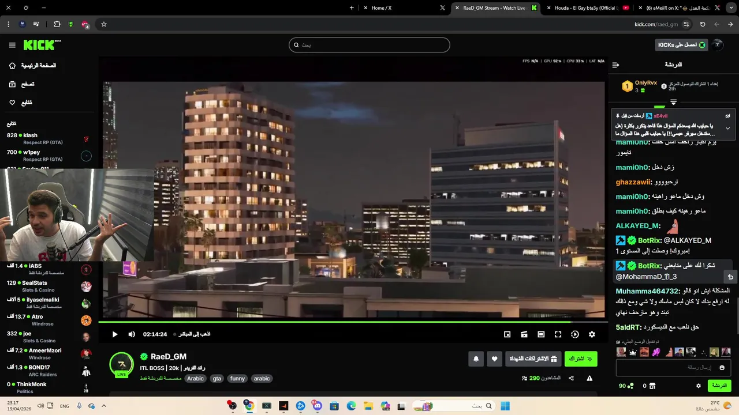Open the Home sidebar item

[x=32, y=66]
